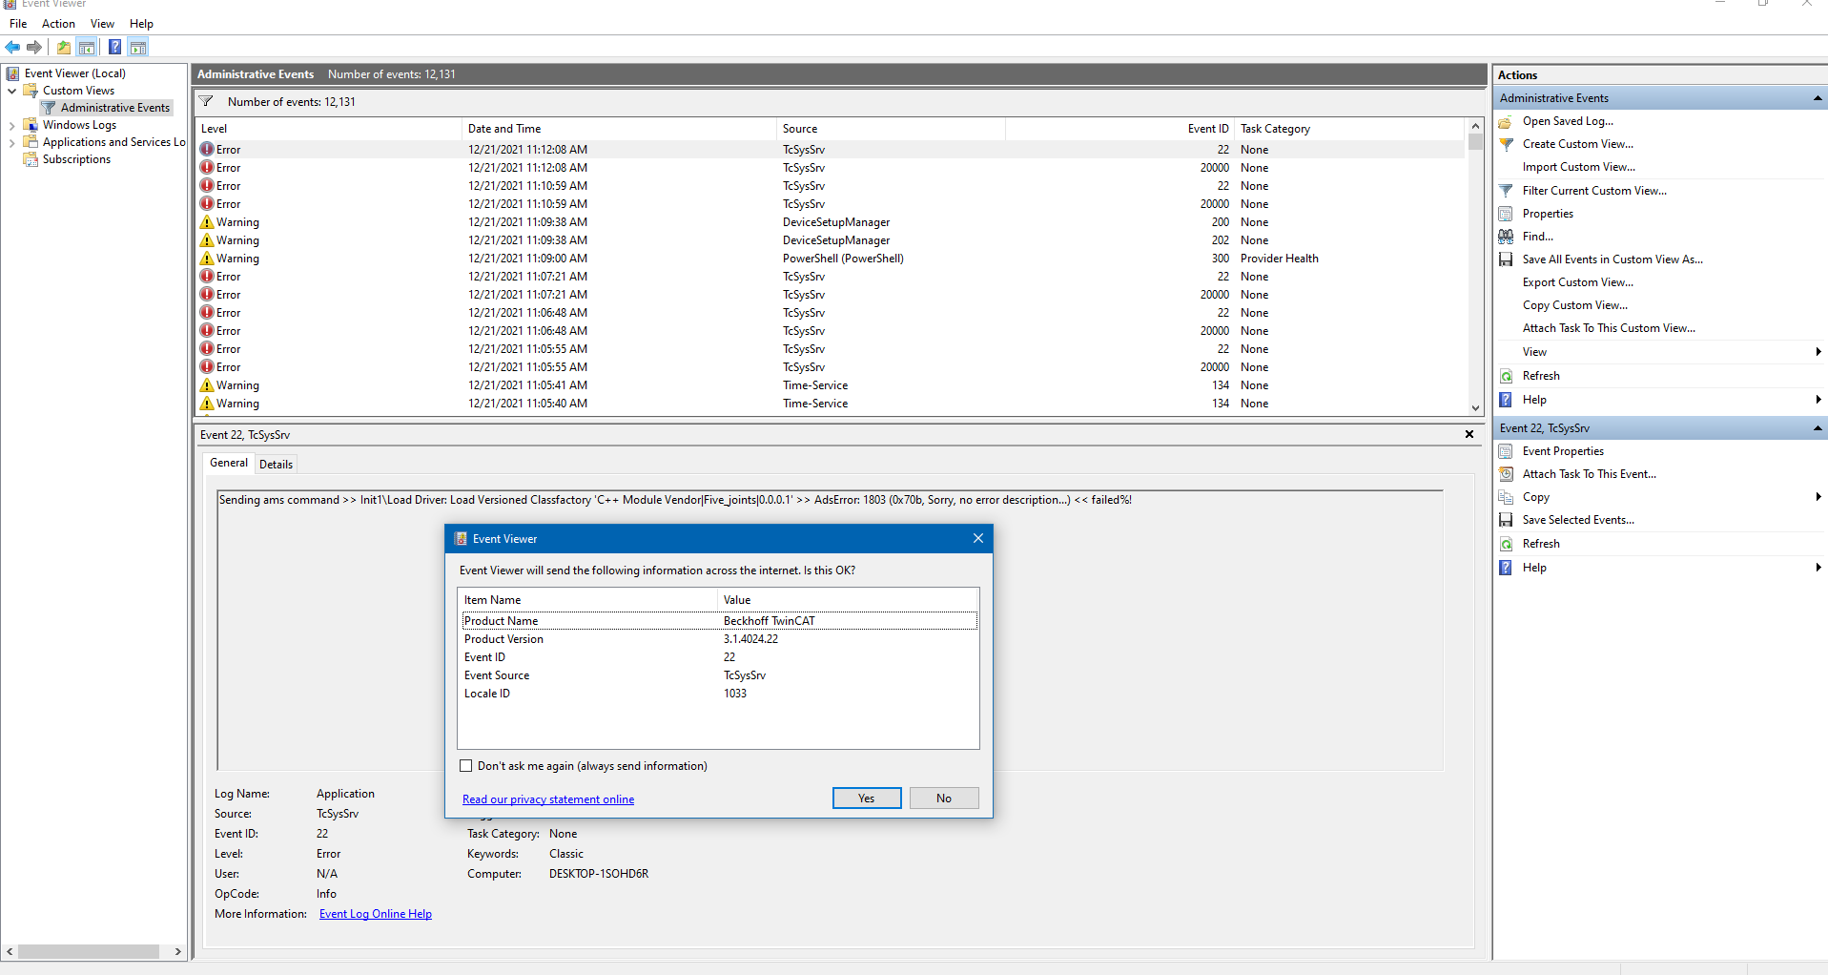This screenshot has width=1828, height=975.
Task: Click the Event Properties icon
Action: pyautogui.click(x=1506, y=451)
